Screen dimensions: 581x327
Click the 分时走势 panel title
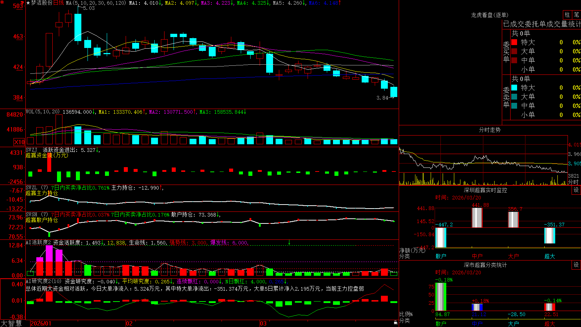[x=489, y=130]
